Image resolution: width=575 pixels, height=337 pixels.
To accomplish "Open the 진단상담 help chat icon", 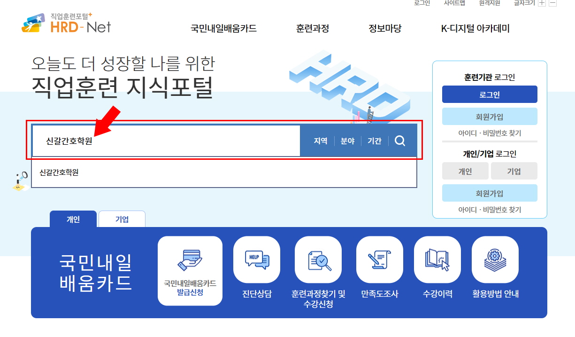I will [257, 259].
